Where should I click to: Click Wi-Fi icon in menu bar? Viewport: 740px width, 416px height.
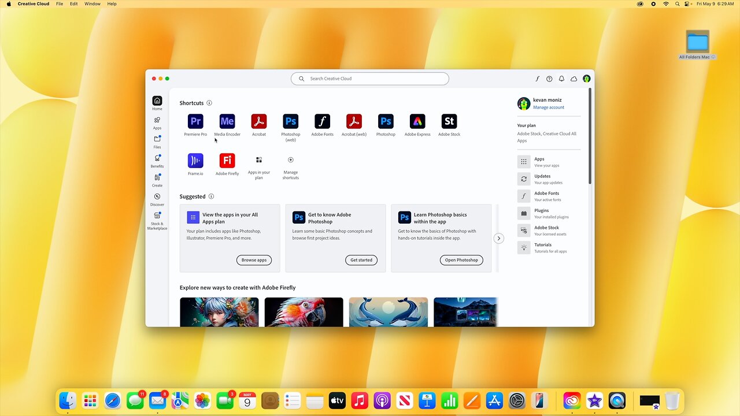coord(665,4)
